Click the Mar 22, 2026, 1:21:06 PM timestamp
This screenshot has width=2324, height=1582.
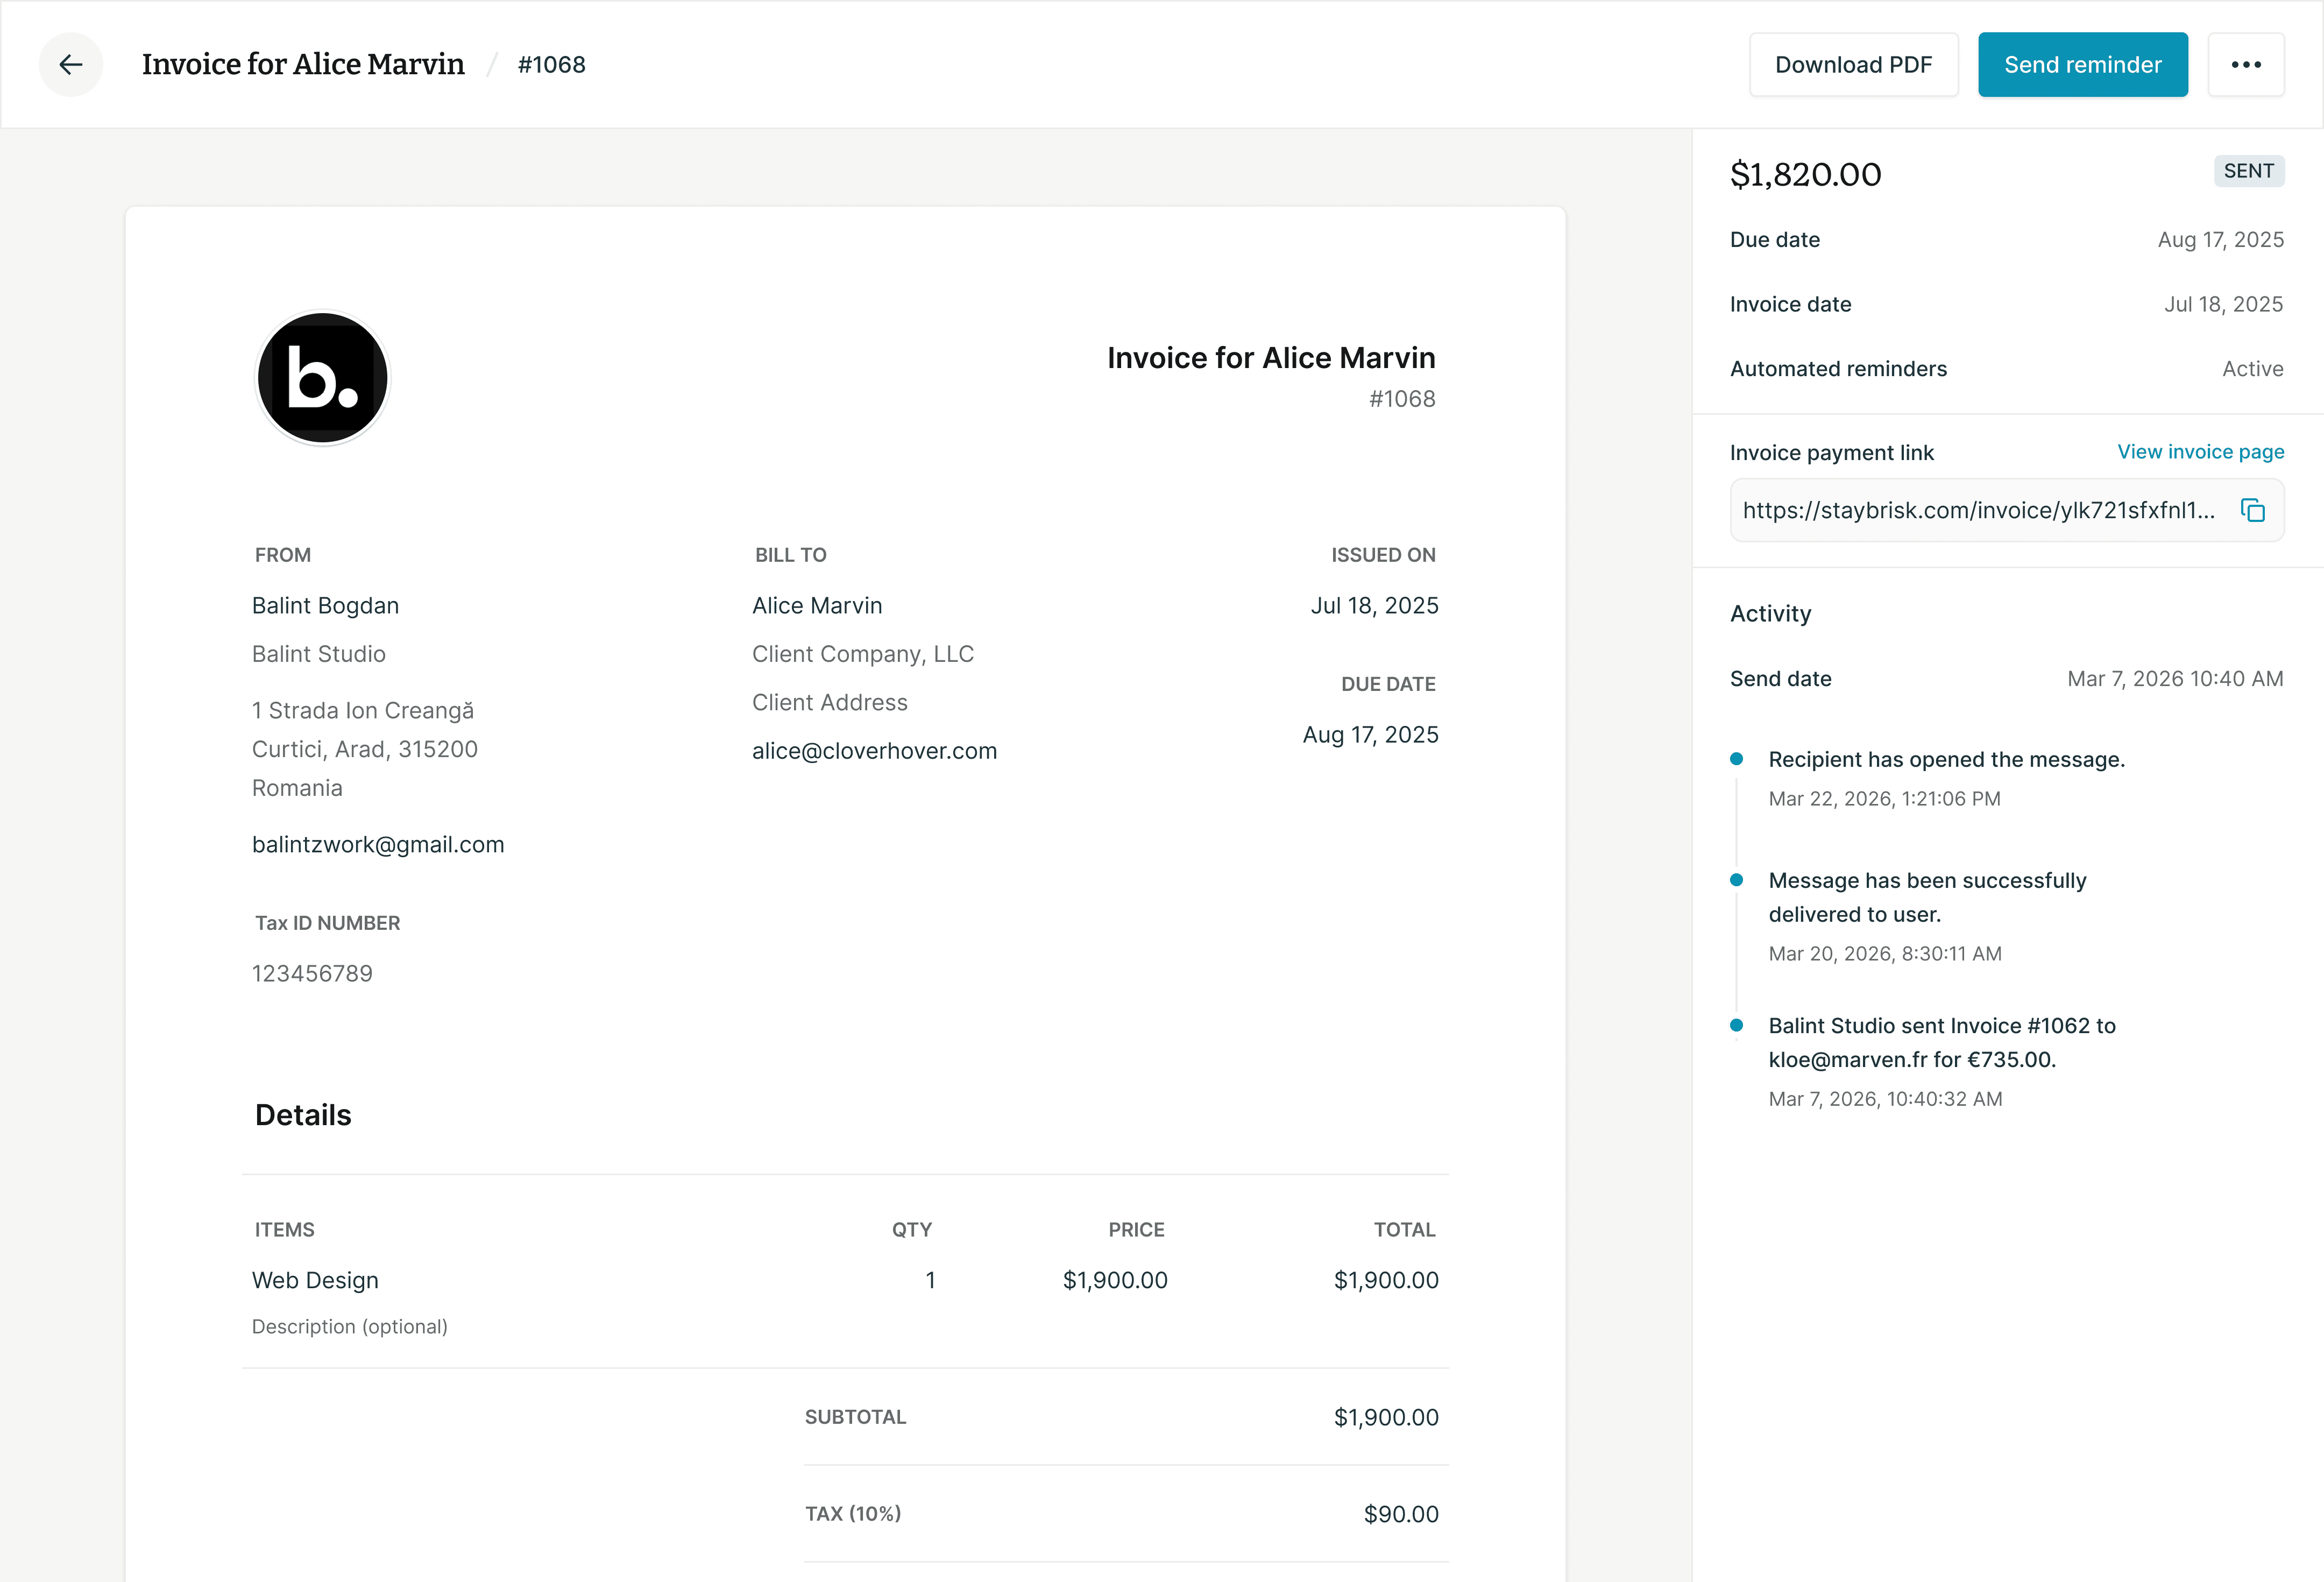tap(1884, 799)
